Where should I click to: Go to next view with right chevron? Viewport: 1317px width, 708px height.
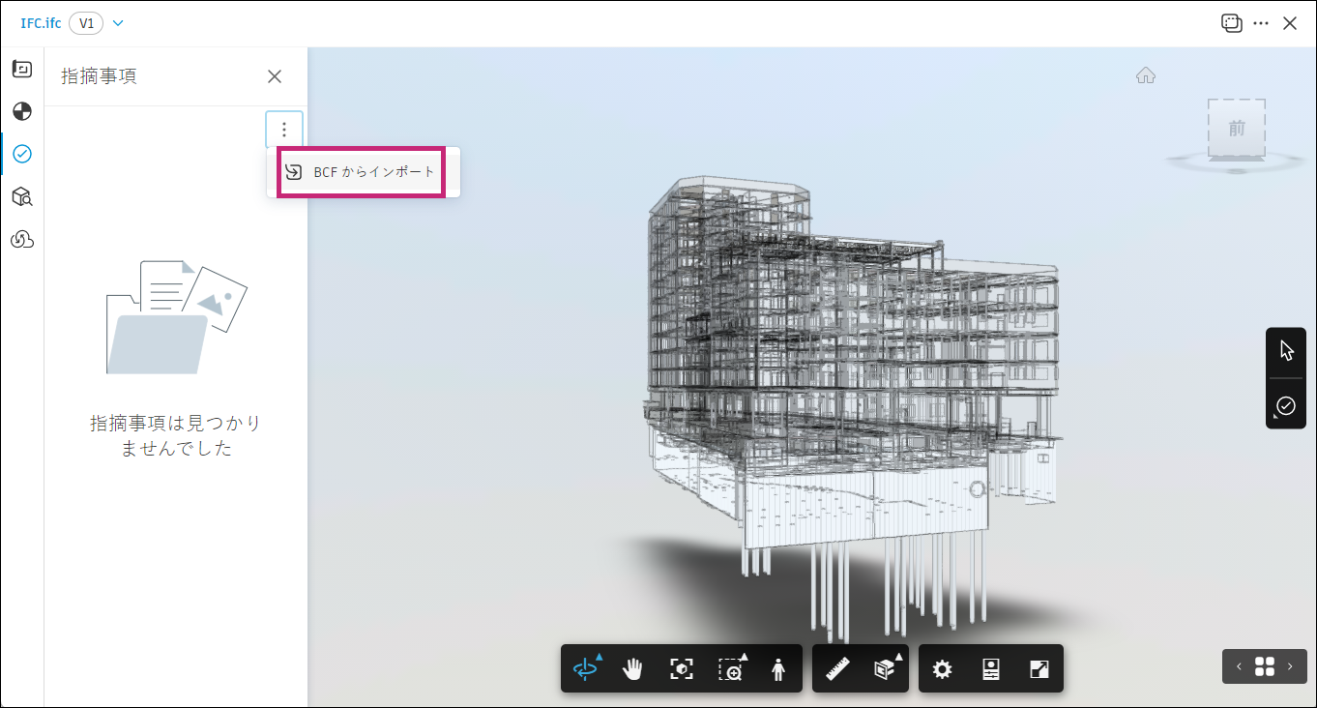pos(1290,665)
